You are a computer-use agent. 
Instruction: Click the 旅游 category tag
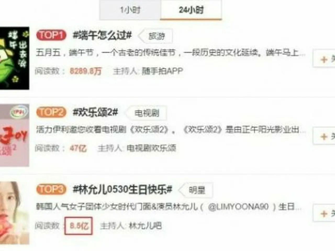click(x=156, y=36)
